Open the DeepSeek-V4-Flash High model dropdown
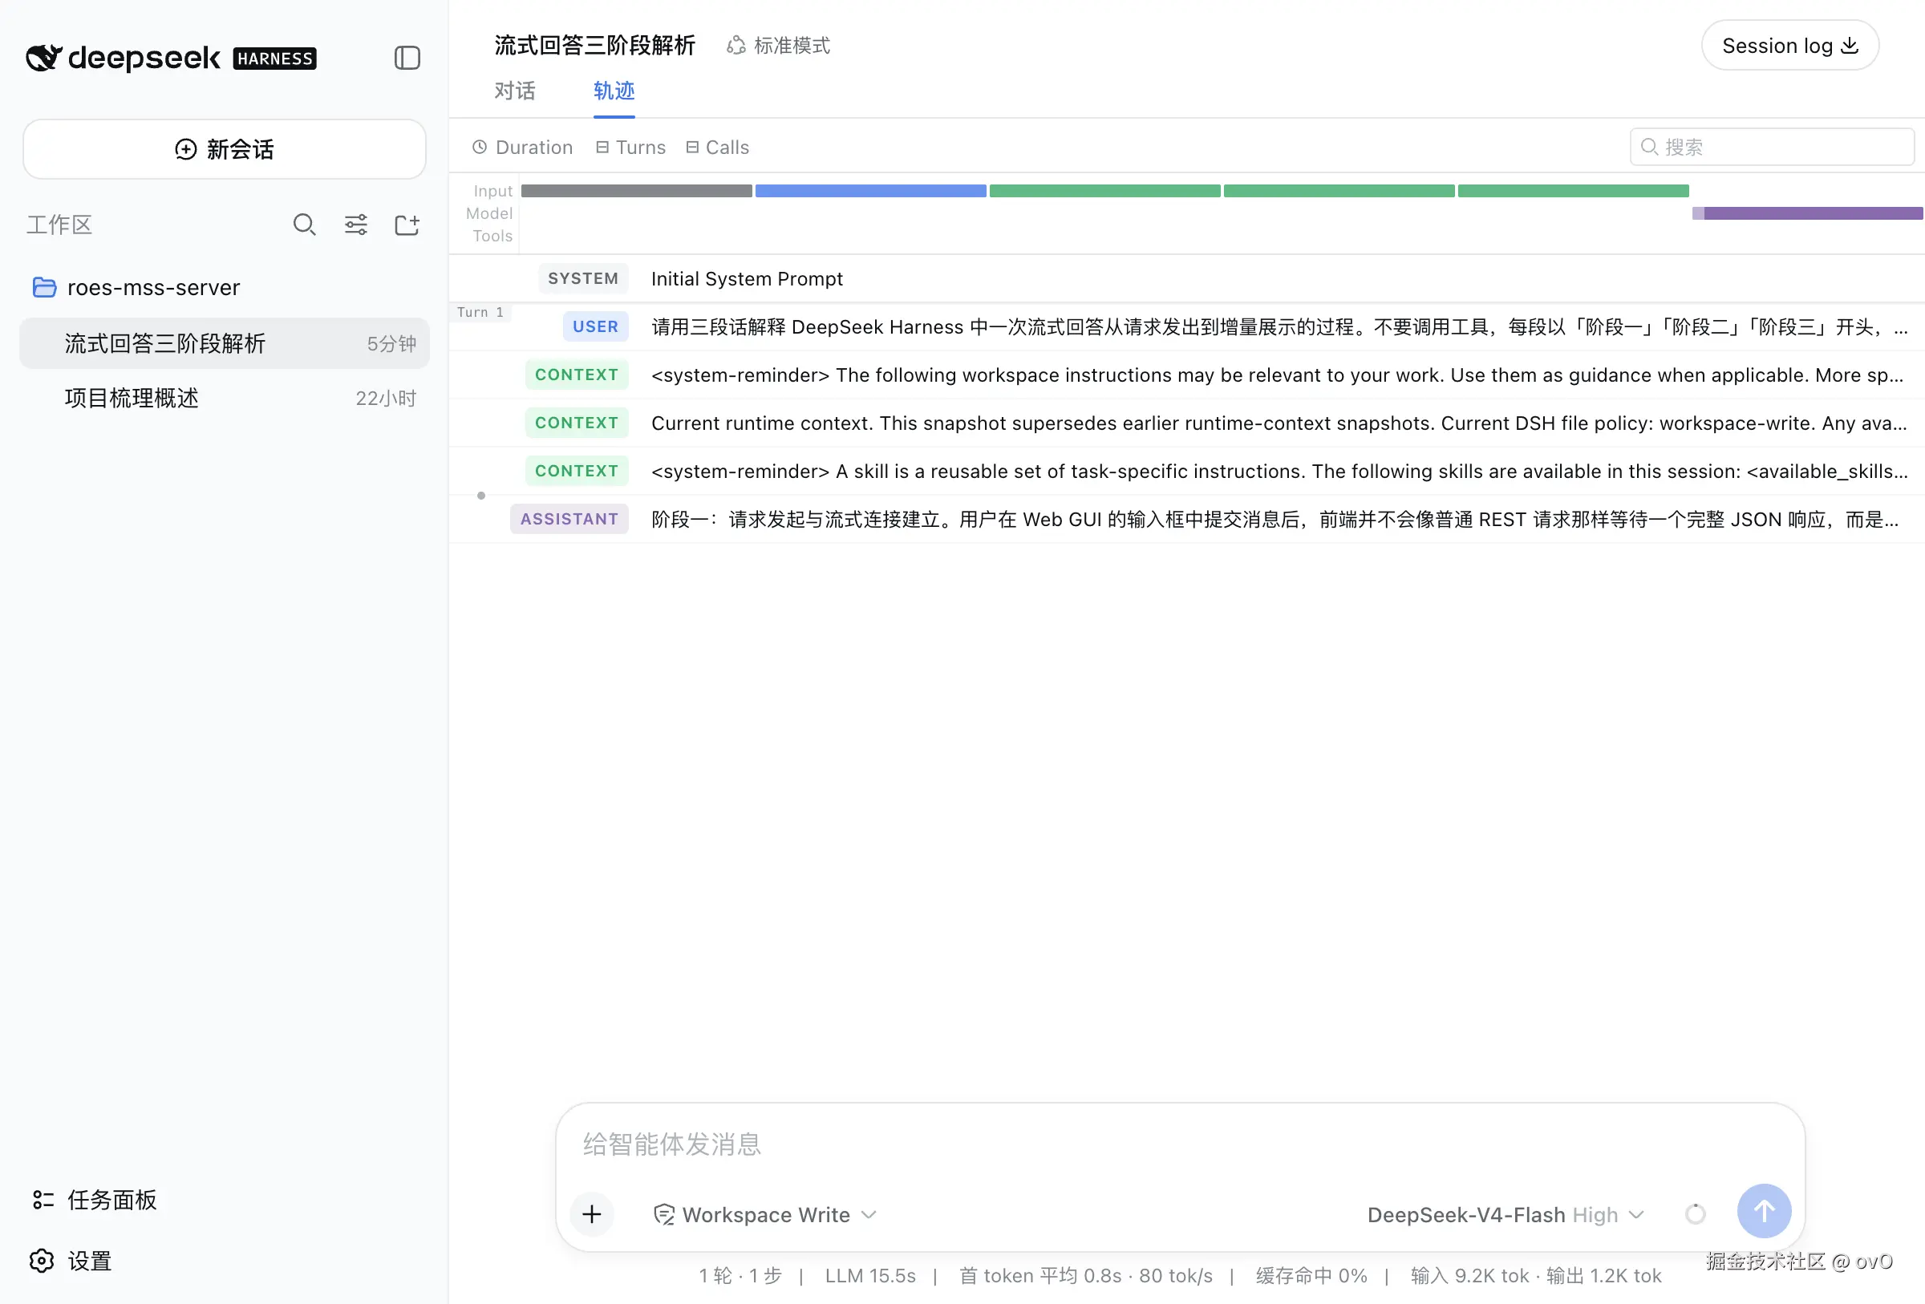The height and width of the screenshot is (1304, 1925). coord(1505,1215)
